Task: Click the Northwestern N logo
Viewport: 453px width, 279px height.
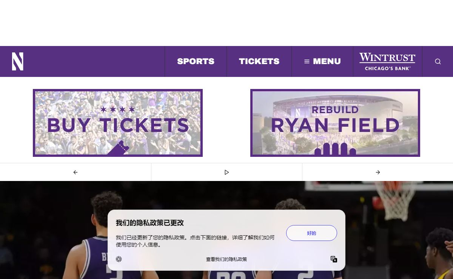Action: (x=18, y=61)
